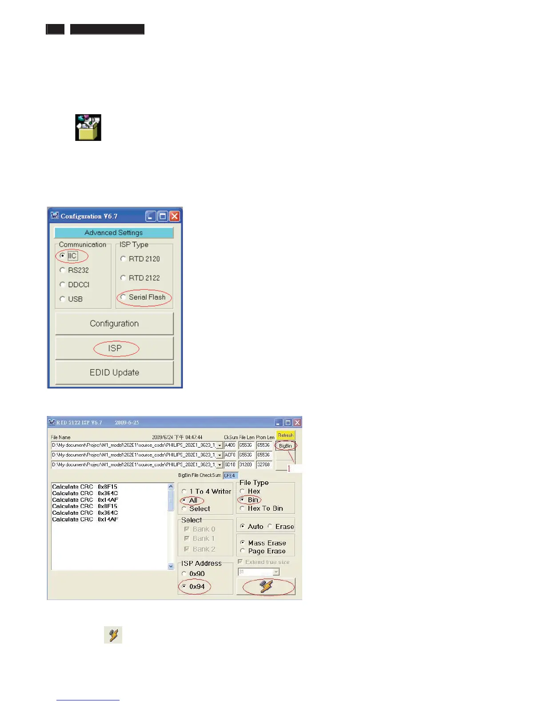Select ISP address 0x90

pos(193,574)
